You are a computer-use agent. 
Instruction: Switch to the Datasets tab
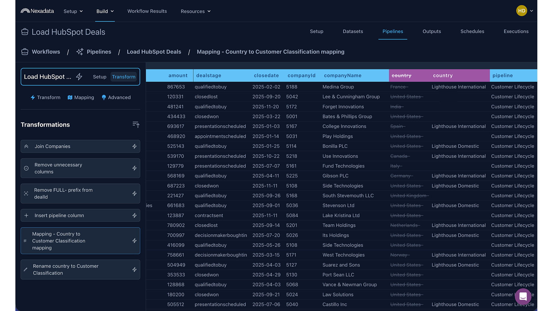(353, 31)
